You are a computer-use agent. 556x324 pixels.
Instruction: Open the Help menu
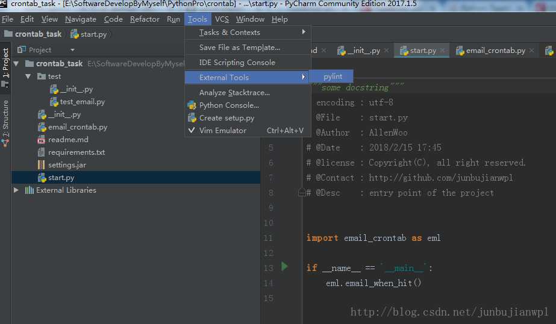pos(280,19)
